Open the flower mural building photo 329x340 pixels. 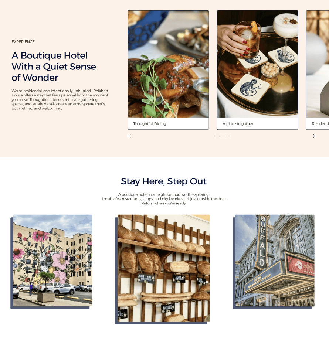tap(53, 261)
